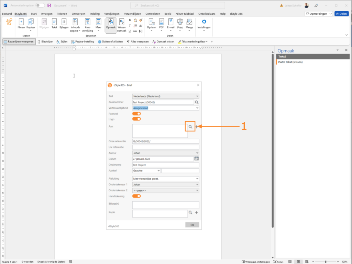The width and height of the screenshot is (352, 264).
Task: Click the zoom in plus button
Action: [338, 262]
